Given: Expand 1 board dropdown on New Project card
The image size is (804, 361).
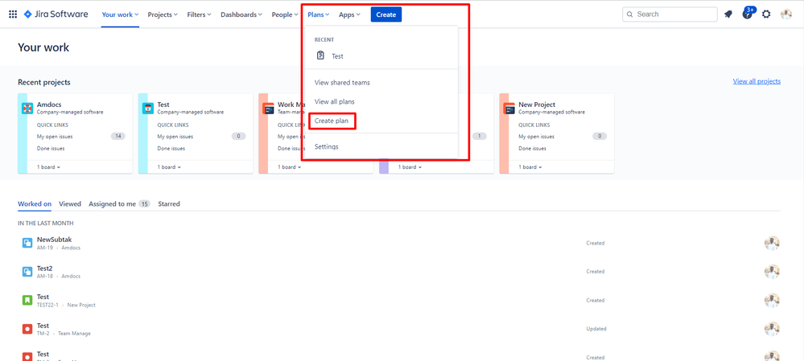Looking at the screenshot, I should pos(530,167).
